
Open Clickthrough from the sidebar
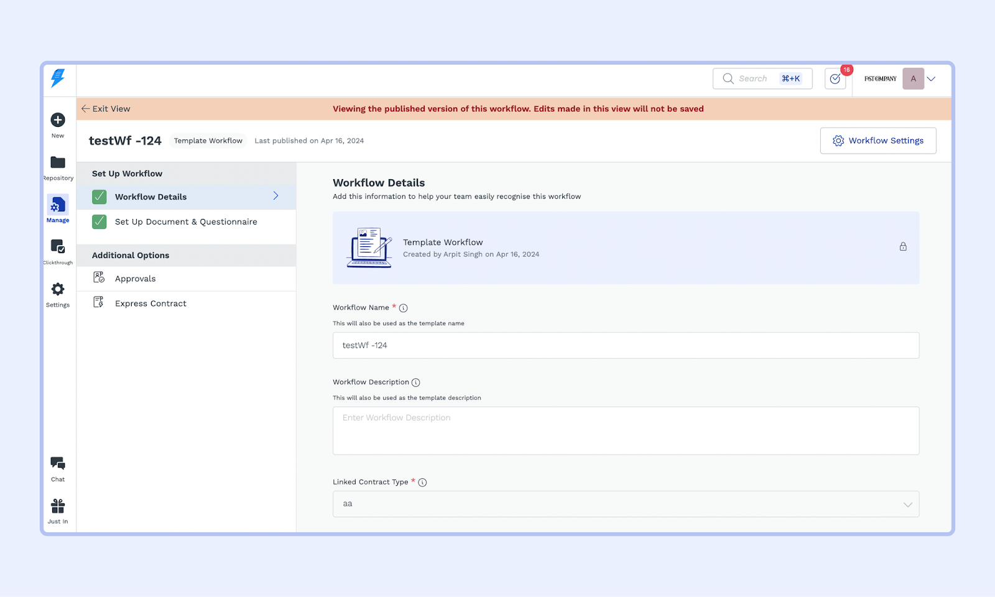pyautogui.click(x=58, y=247)
